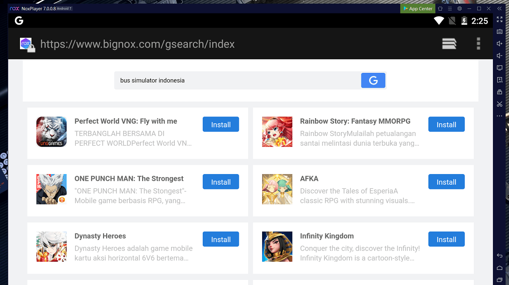Open the Android recent apps button

click(499, 280)
